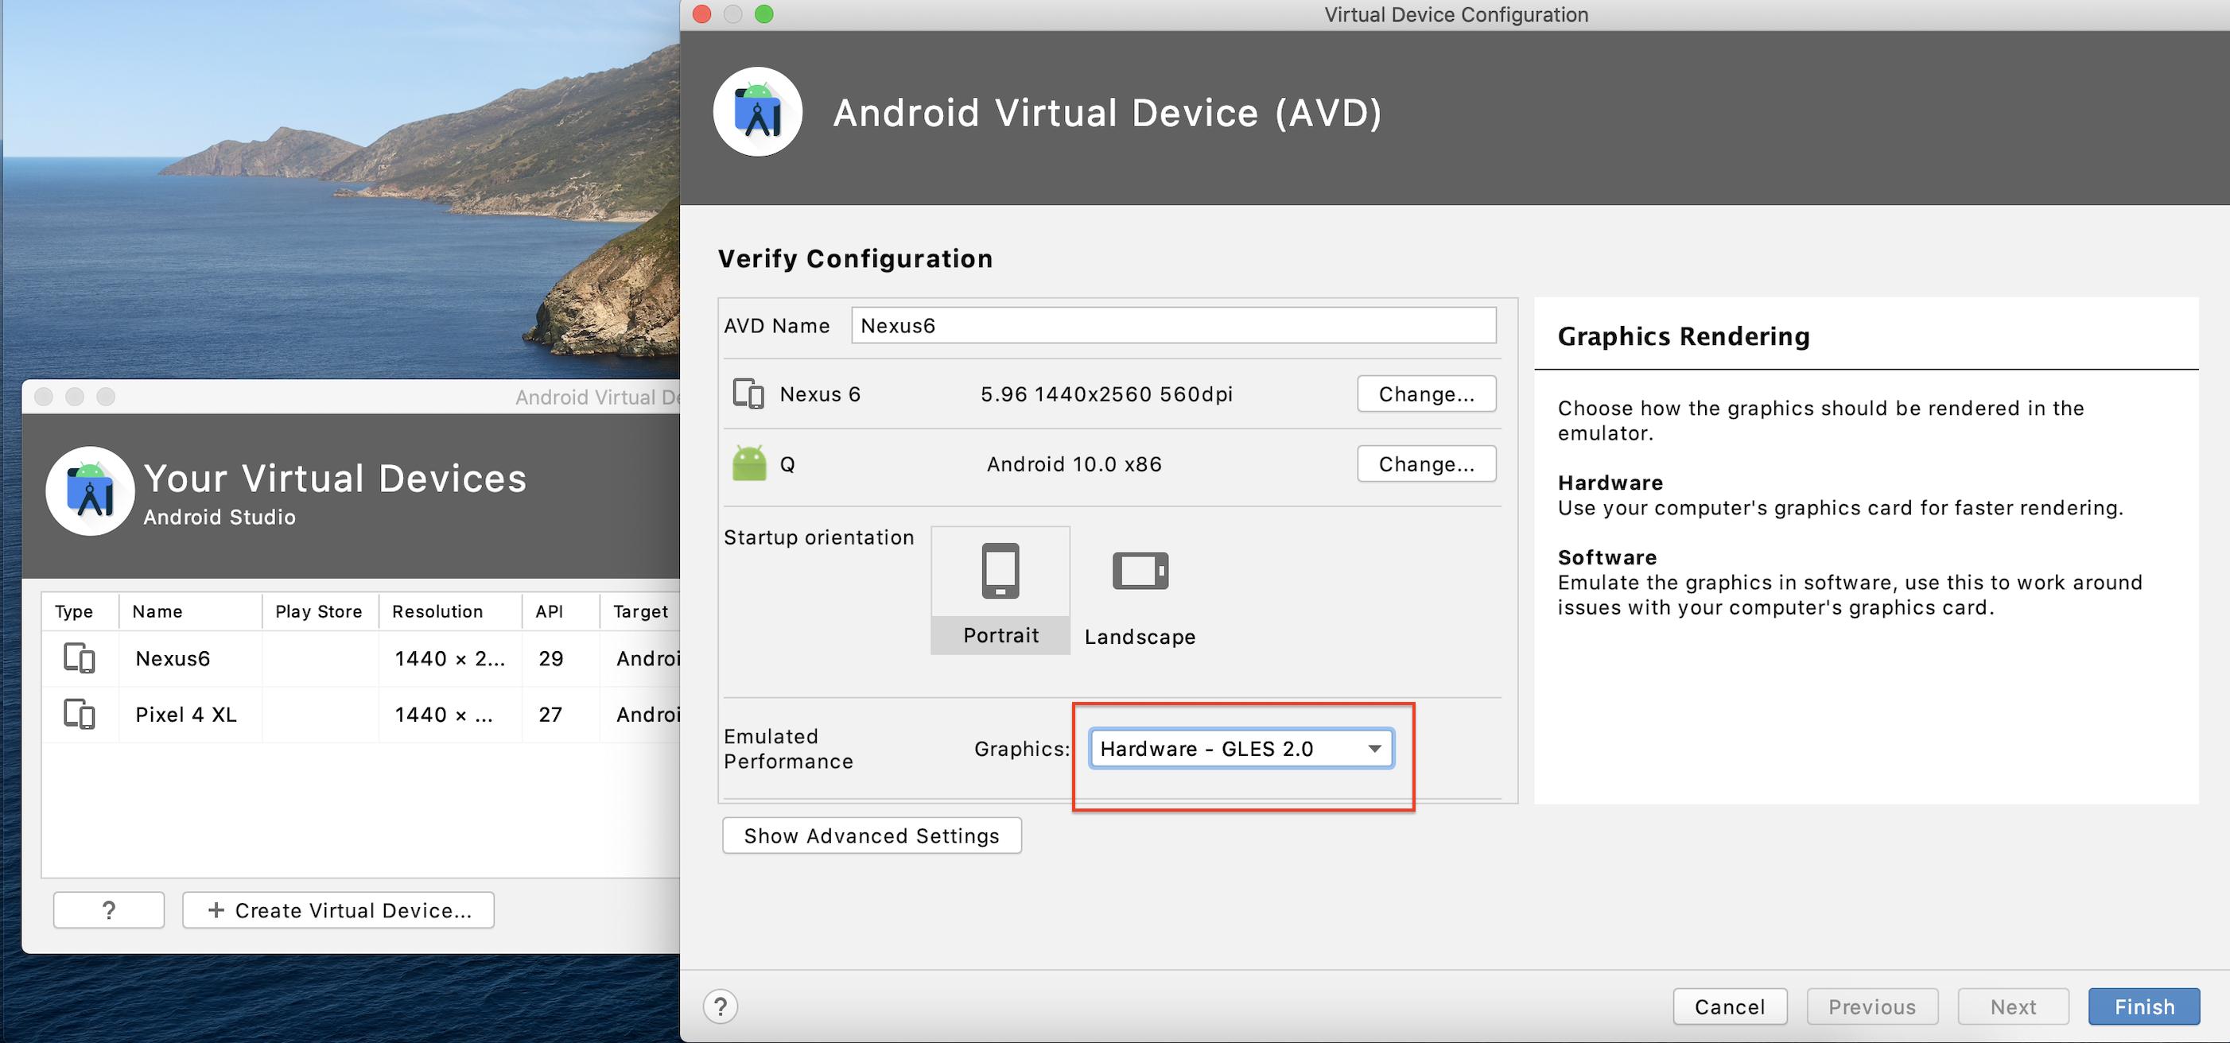Open the Graphics Hardware - GLES 2.0 dropdown
This screenshot has height=1043, width=2230.
1241,749
